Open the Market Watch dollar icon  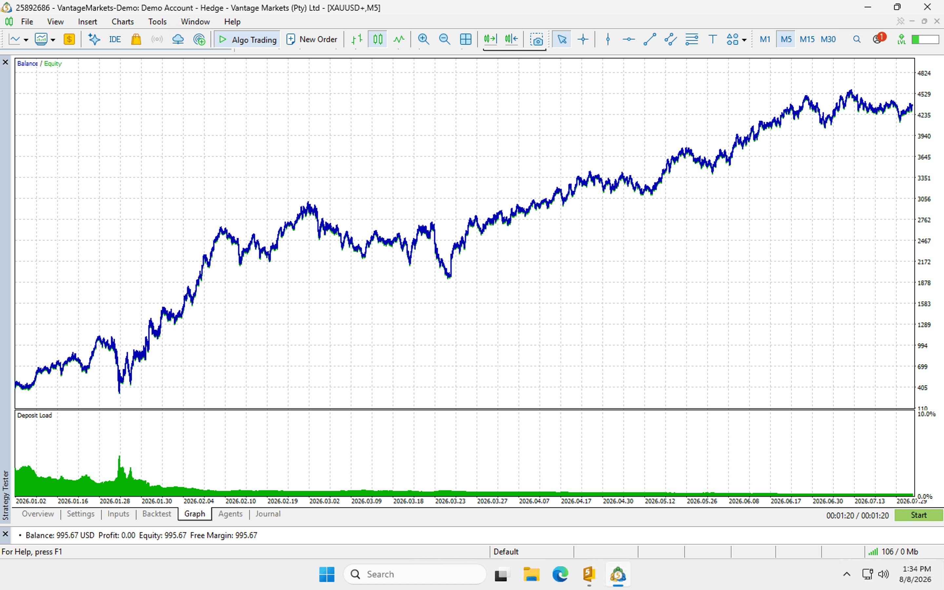pos(69,39)
